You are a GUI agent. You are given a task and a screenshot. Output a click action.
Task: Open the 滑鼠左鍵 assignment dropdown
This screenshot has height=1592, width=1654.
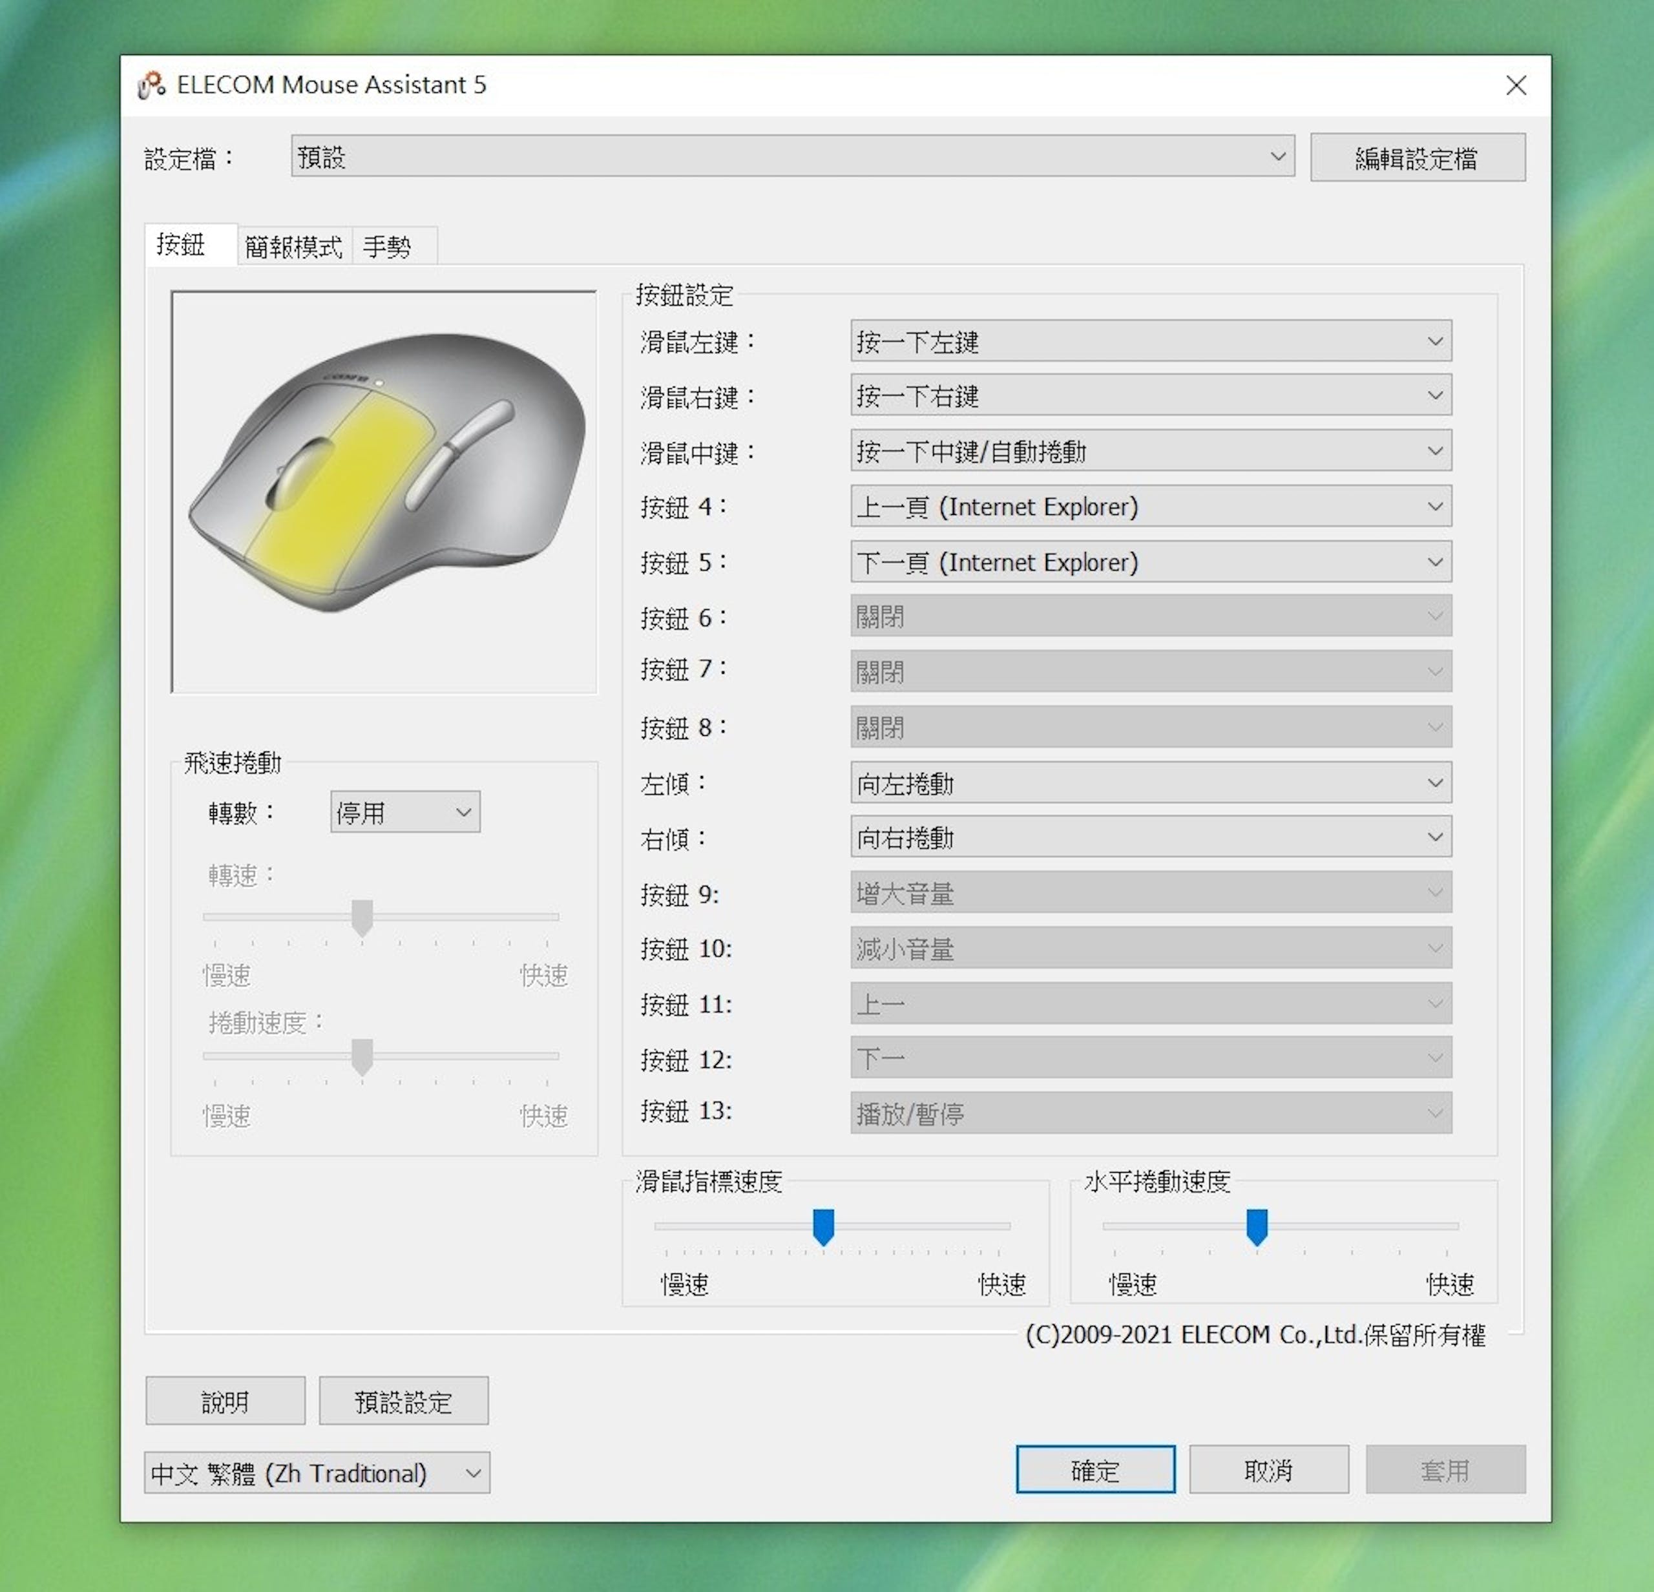tap(1150, 342)
